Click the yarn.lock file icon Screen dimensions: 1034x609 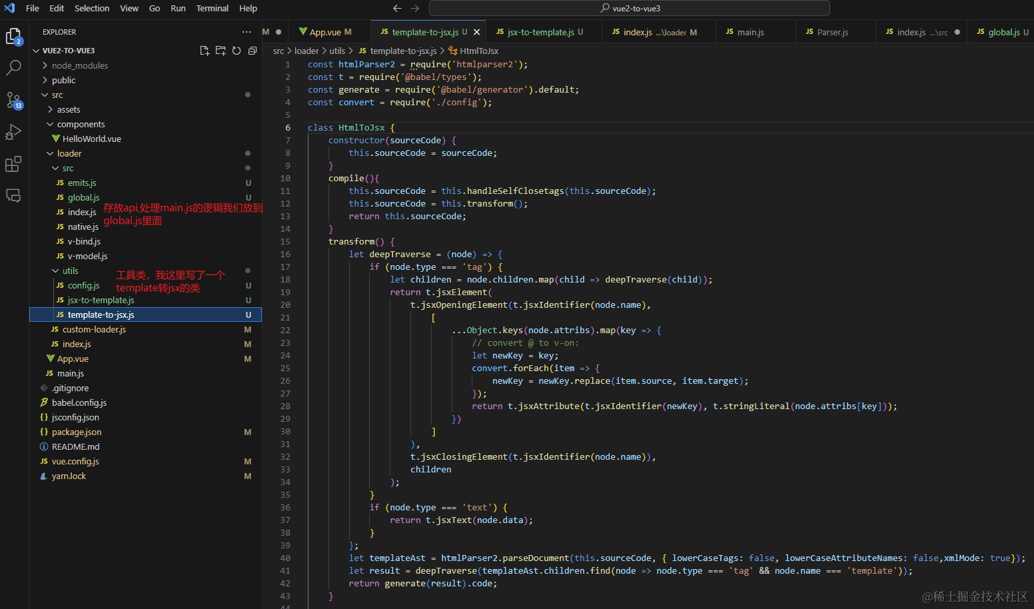click(44, 476)
